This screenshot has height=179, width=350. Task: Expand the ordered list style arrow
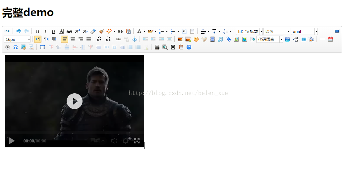[167, 31]
